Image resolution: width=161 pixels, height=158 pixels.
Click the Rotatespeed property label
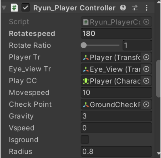[x=32, y=34]
